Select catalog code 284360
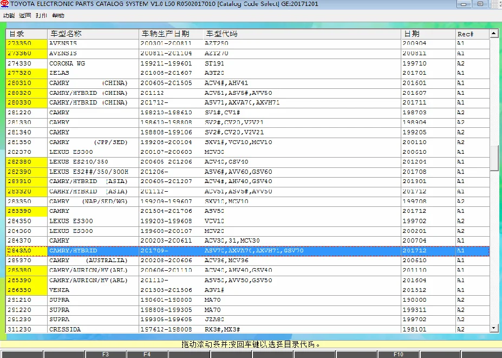Image resolution: width=502 pixels, height=358 pixels. (20, 231)
